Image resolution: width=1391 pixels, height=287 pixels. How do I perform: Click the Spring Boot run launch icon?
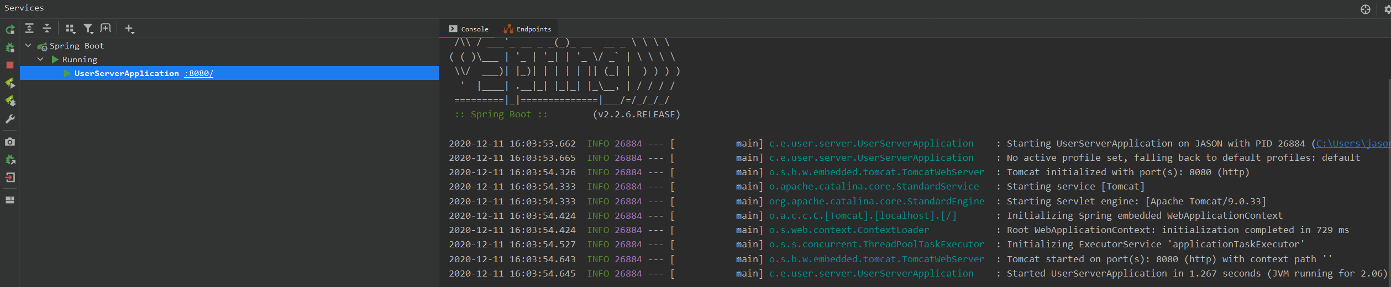tap(10, 83)
